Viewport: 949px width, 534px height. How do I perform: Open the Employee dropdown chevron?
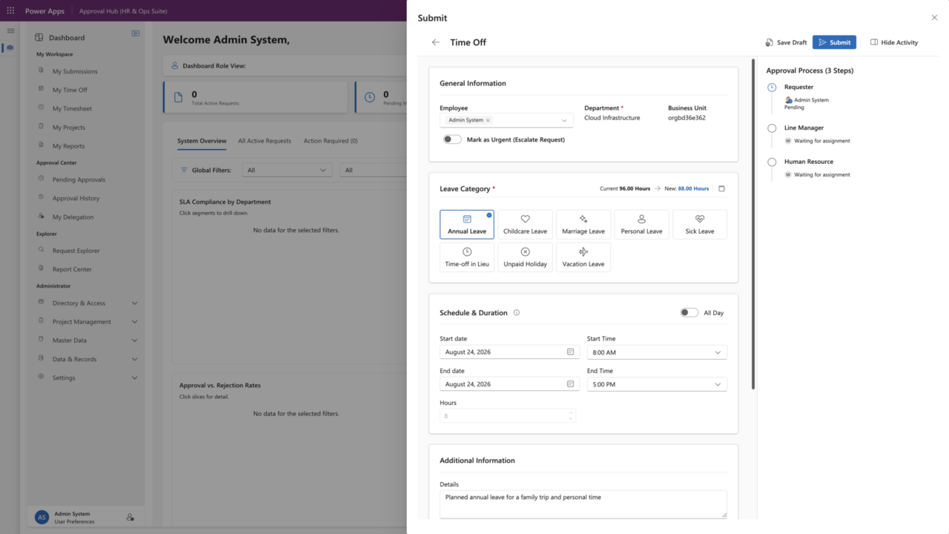[564, 120]
